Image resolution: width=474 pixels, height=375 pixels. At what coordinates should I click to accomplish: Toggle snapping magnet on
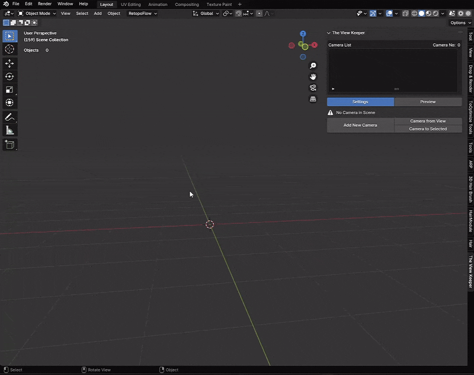[x=238, y=13]
